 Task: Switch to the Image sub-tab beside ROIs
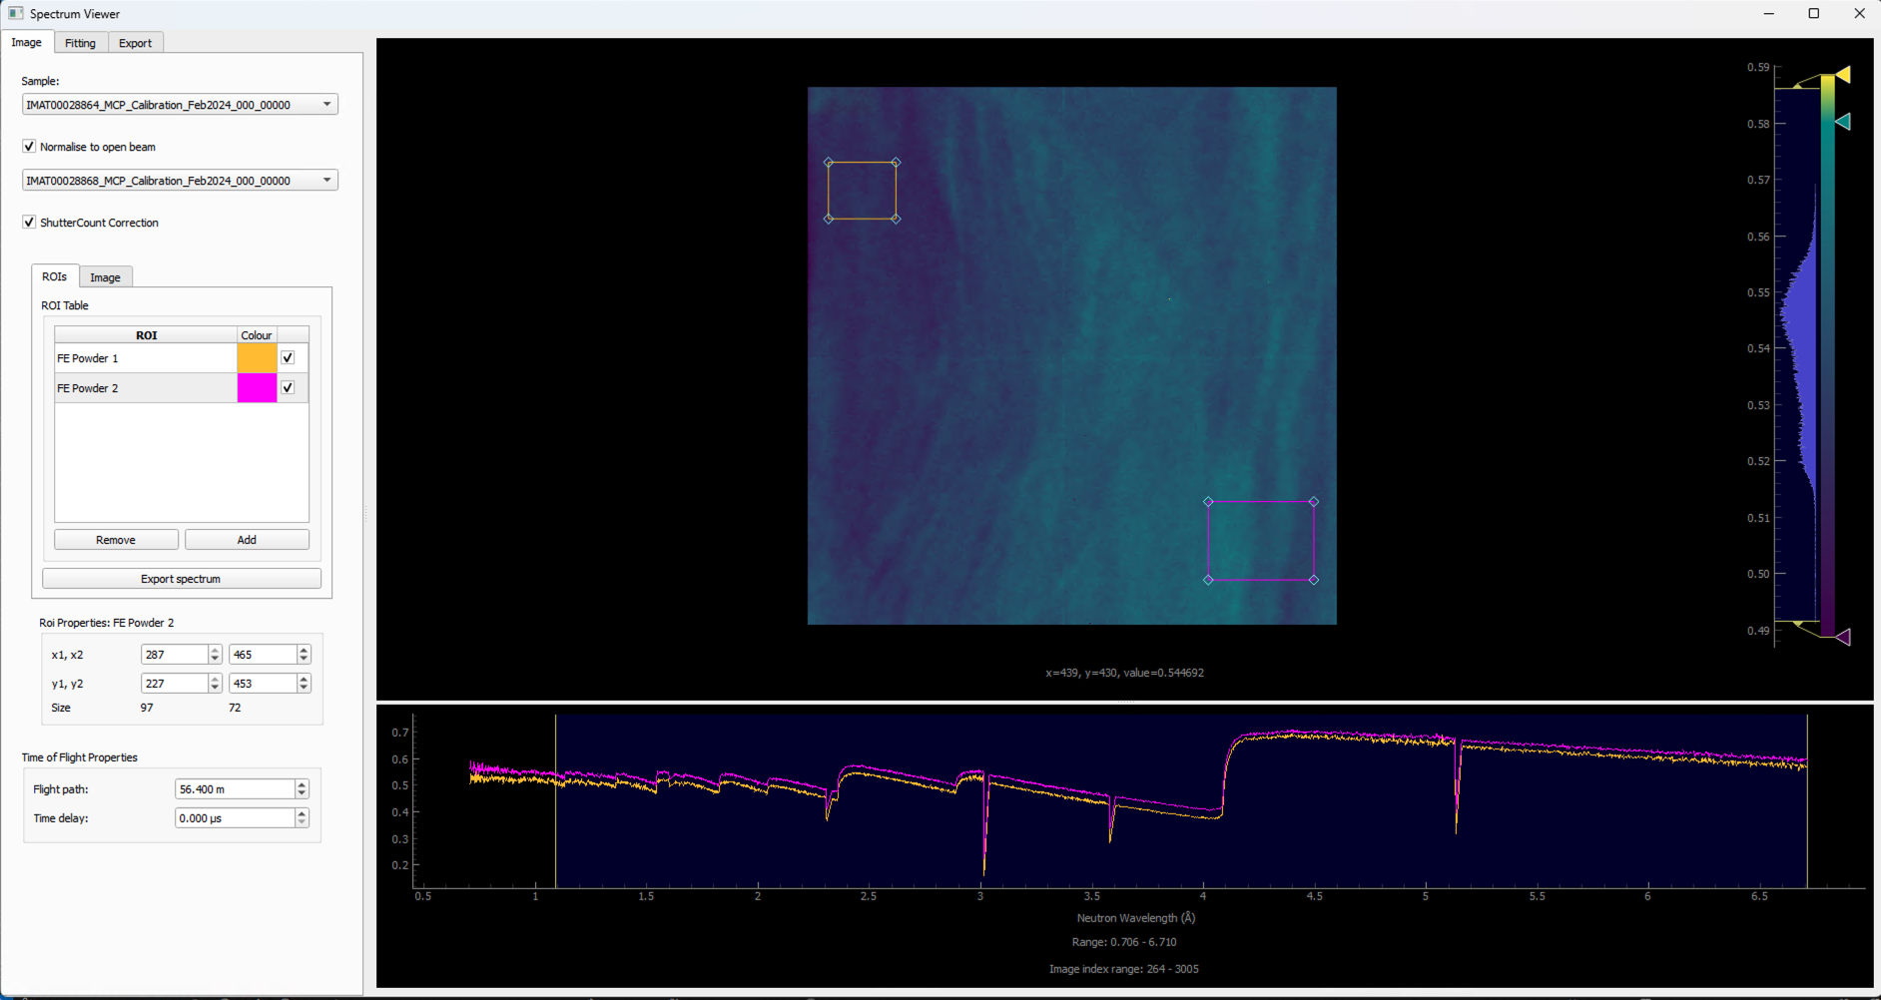pos(105,277)
